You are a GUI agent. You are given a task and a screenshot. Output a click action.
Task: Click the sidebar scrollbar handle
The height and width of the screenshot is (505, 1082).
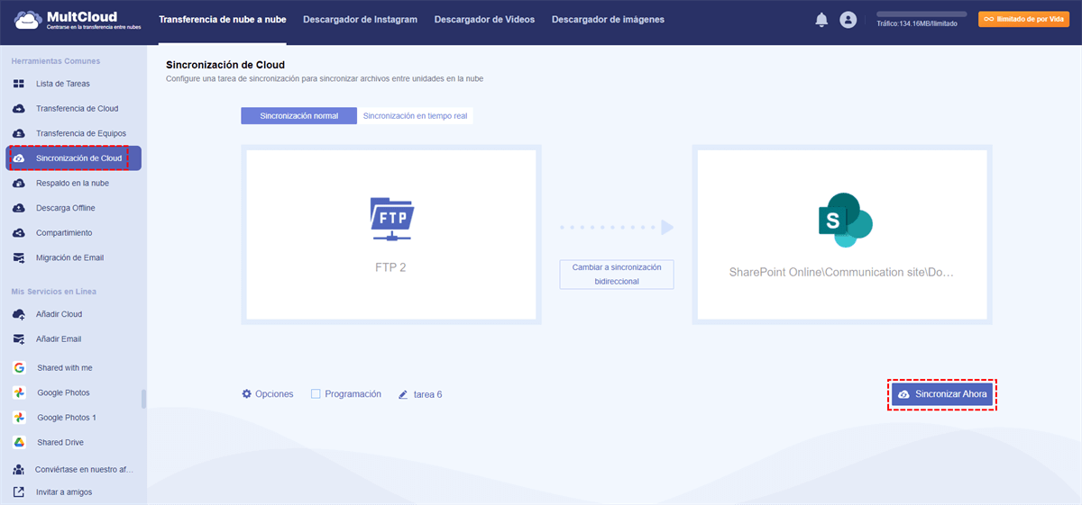click(x=143, y=399)
